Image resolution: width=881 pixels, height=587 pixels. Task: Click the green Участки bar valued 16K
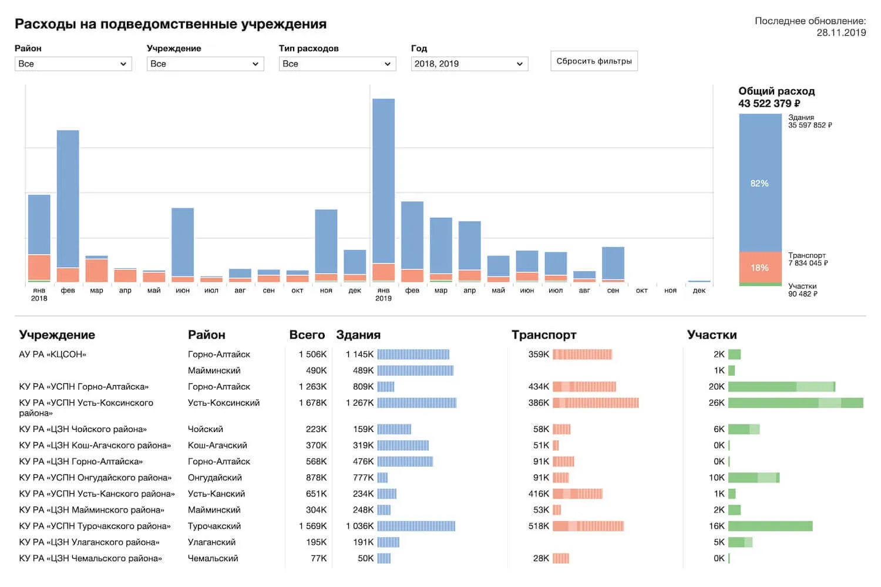coord(770,526)
